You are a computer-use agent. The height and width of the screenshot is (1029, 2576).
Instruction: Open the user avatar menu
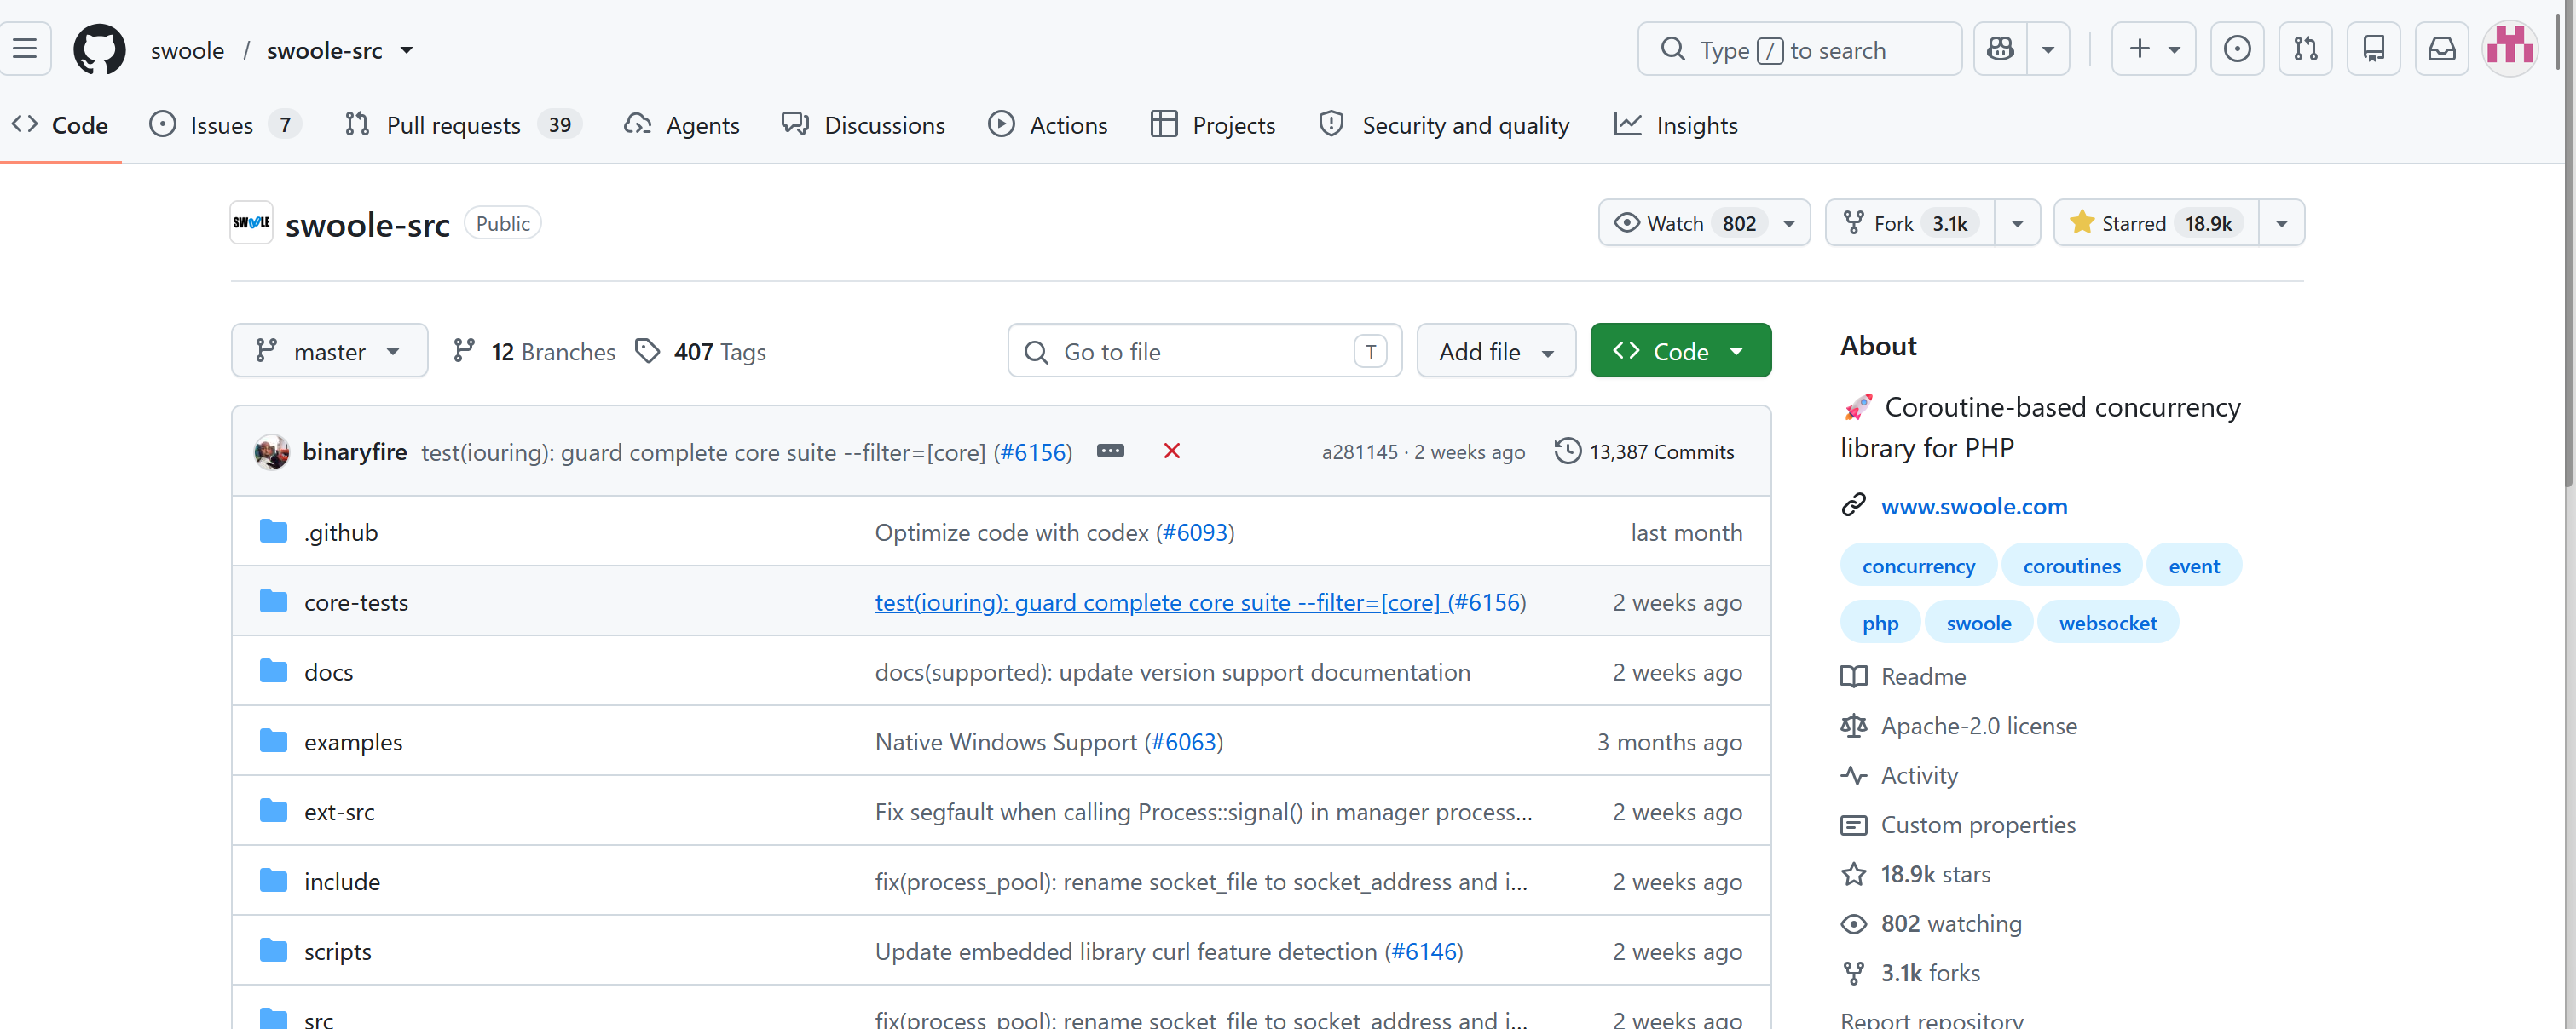tap(2510, 49)
